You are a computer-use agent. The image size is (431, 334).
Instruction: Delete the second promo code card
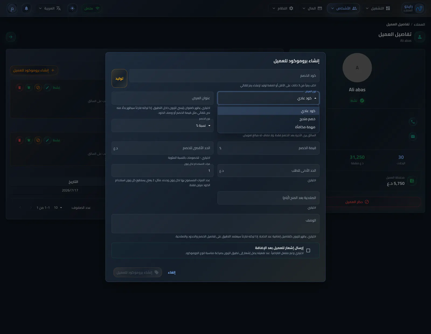coord(19,140)
